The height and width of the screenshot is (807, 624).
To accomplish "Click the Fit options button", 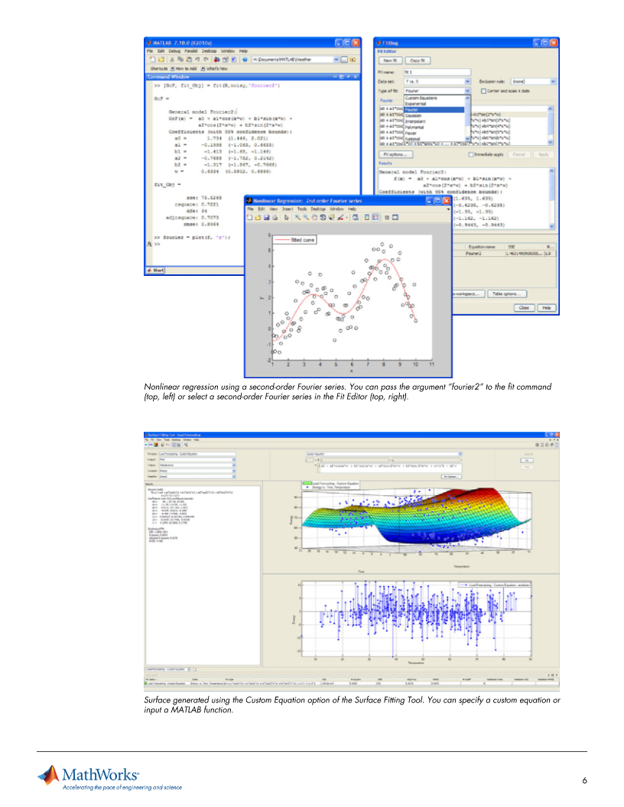I will click(x=395, y=154).
